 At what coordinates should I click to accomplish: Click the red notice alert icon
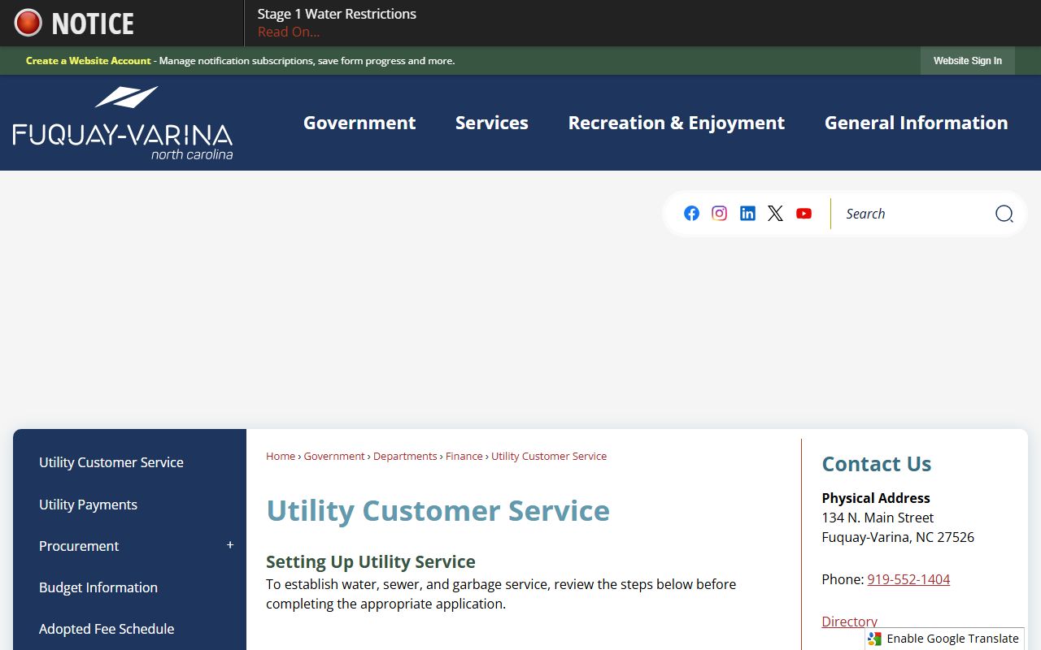click(x=28, y=23)
